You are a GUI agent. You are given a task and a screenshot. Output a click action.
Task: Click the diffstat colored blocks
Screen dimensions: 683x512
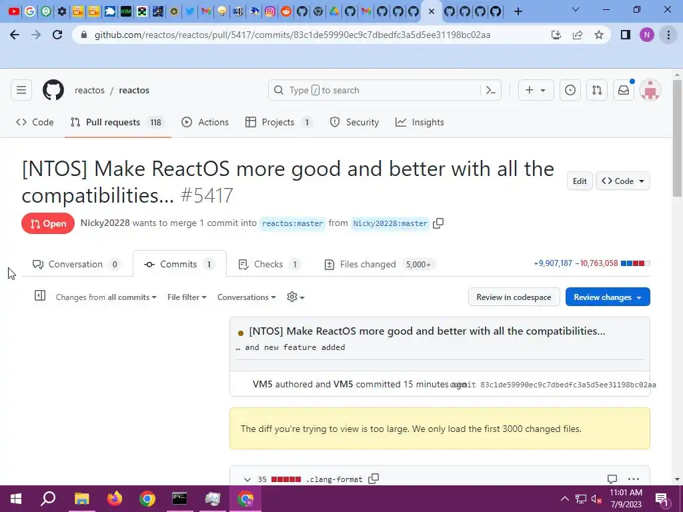pos(636,263)
